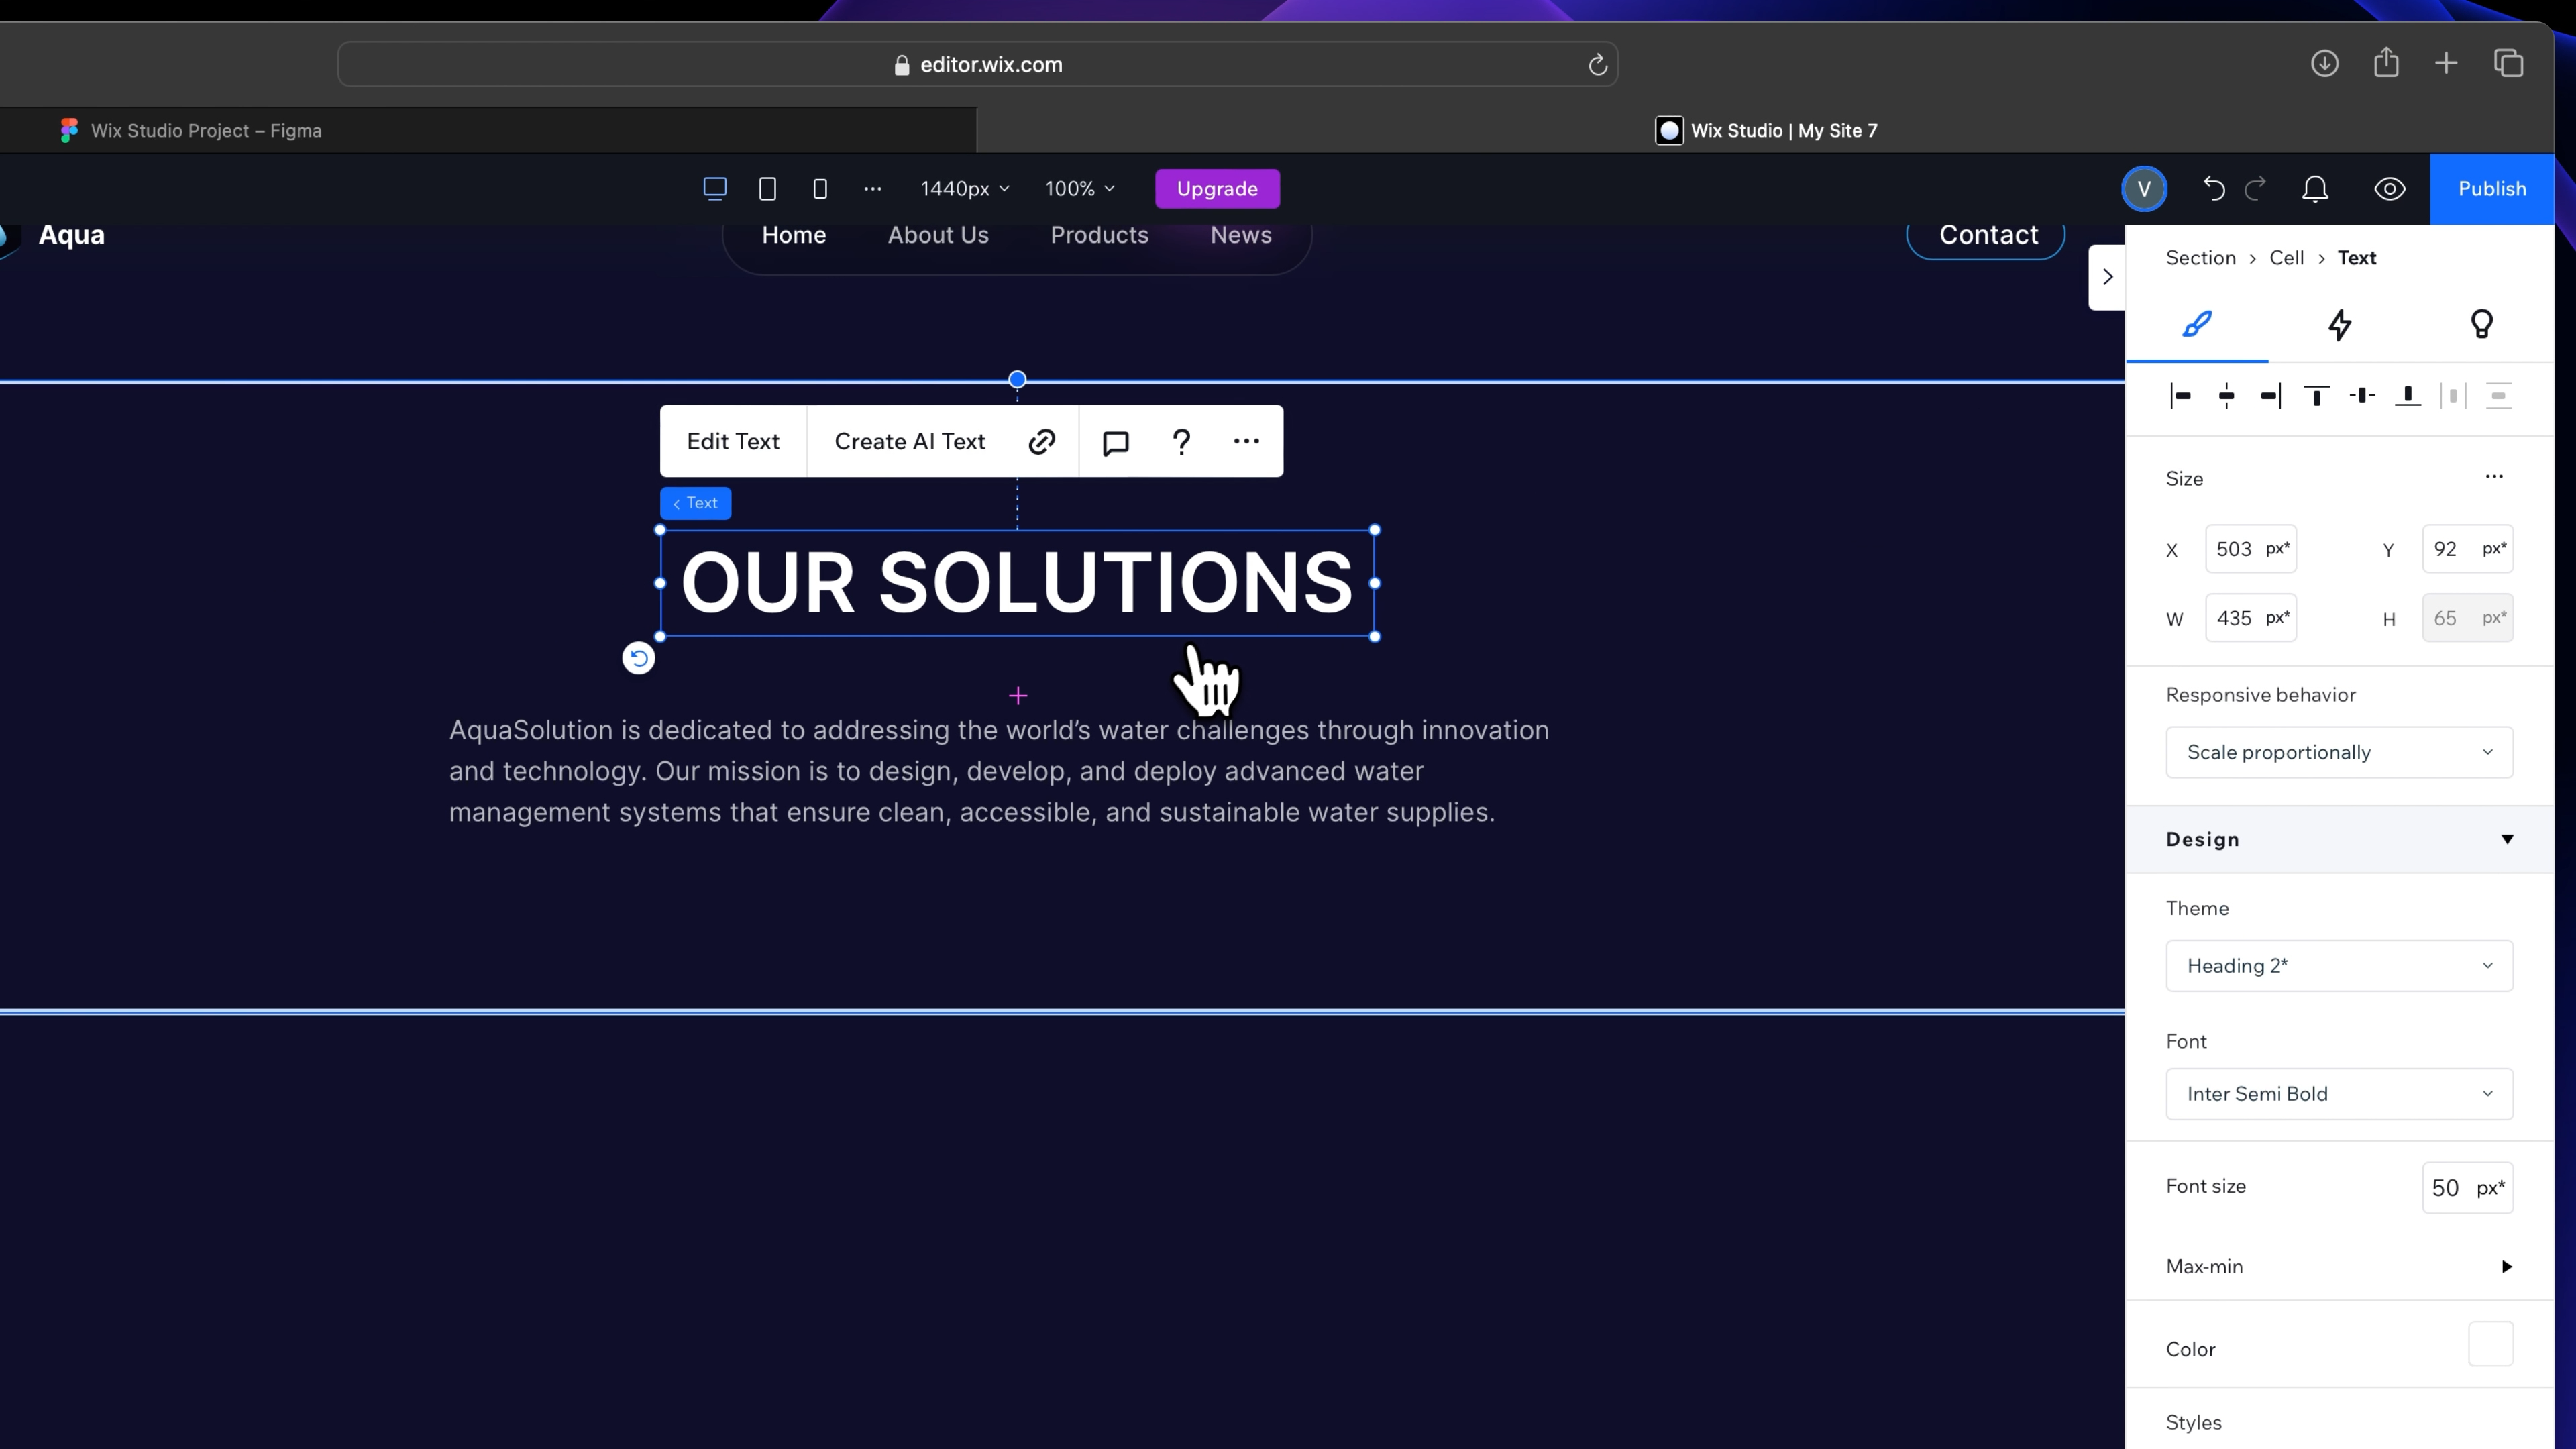
Task: Undo the last change
Action: [x=2214, y=189]
